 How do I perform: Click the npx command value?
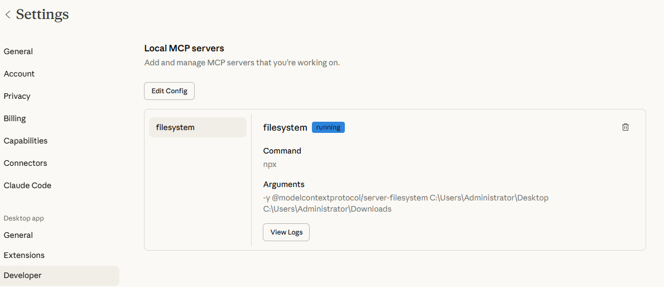coord(270,164)
